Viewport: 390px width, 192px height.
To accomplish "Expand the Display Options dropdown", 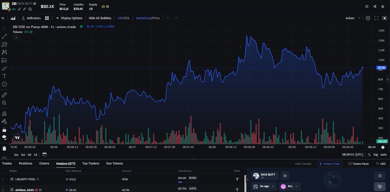I will (69, 18).
